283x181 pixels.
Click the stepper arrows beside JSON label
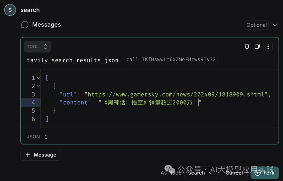[x=46, y=137]
